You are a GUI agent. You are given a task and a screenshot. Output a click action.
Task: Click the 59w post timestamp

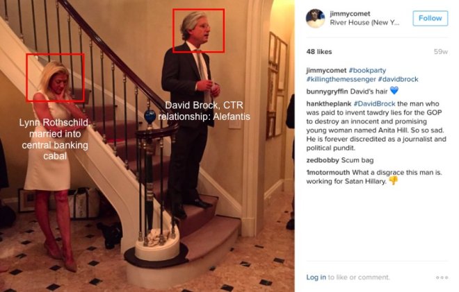[x=440, y=52]
